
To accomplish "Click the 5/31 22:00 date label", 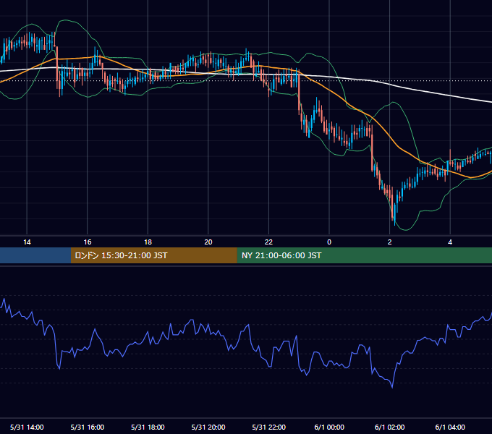I will 269,427.
